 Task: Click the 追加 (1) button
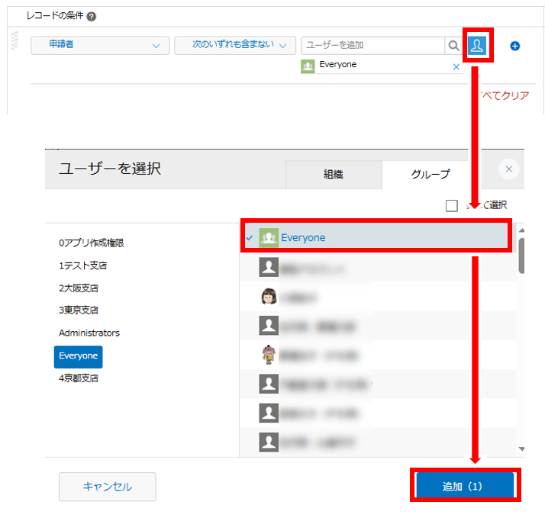point(465,486)
